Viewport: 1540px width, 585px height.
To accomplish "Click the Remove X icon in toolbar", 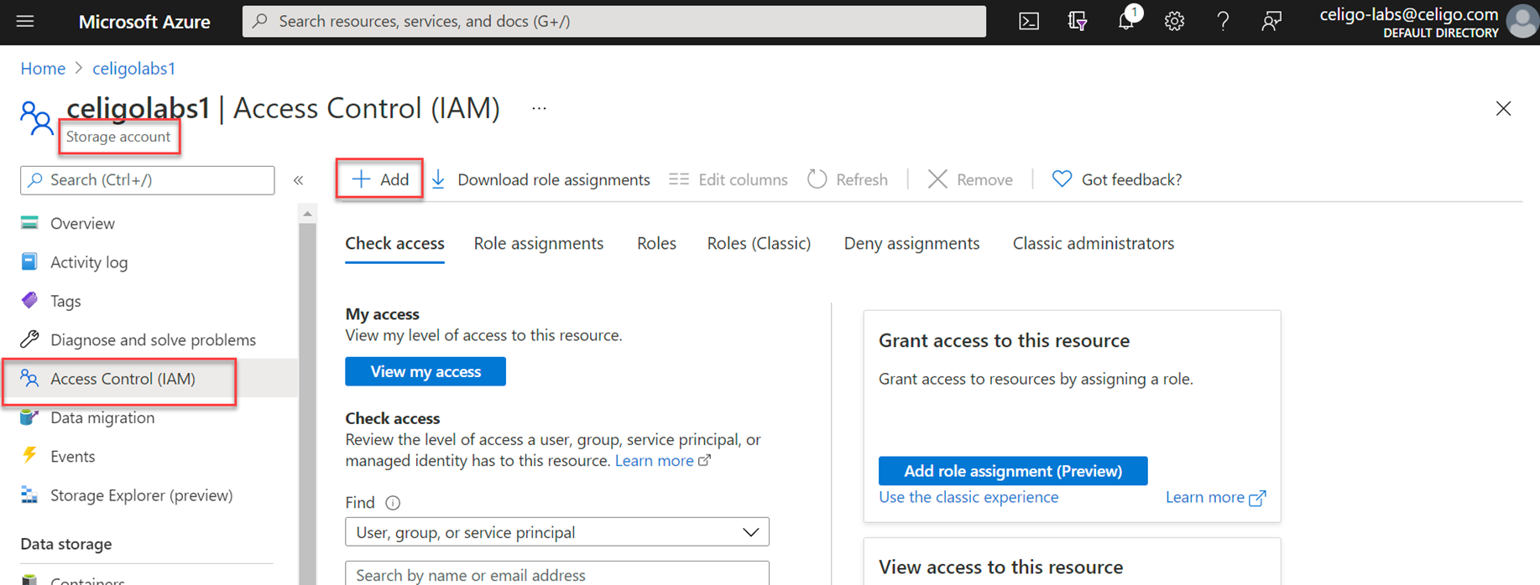I will point(937,179).
